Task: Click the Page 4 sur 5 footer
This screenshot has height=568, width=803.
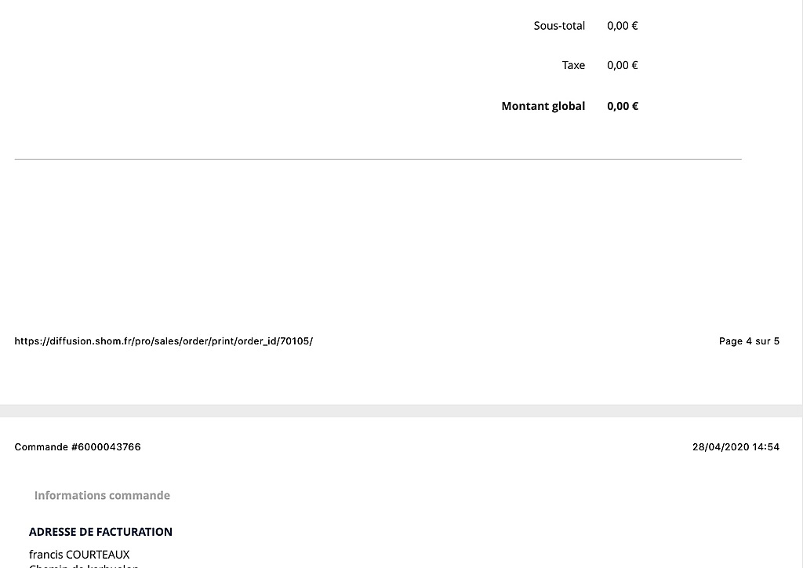Action: (x=749, y=341)
